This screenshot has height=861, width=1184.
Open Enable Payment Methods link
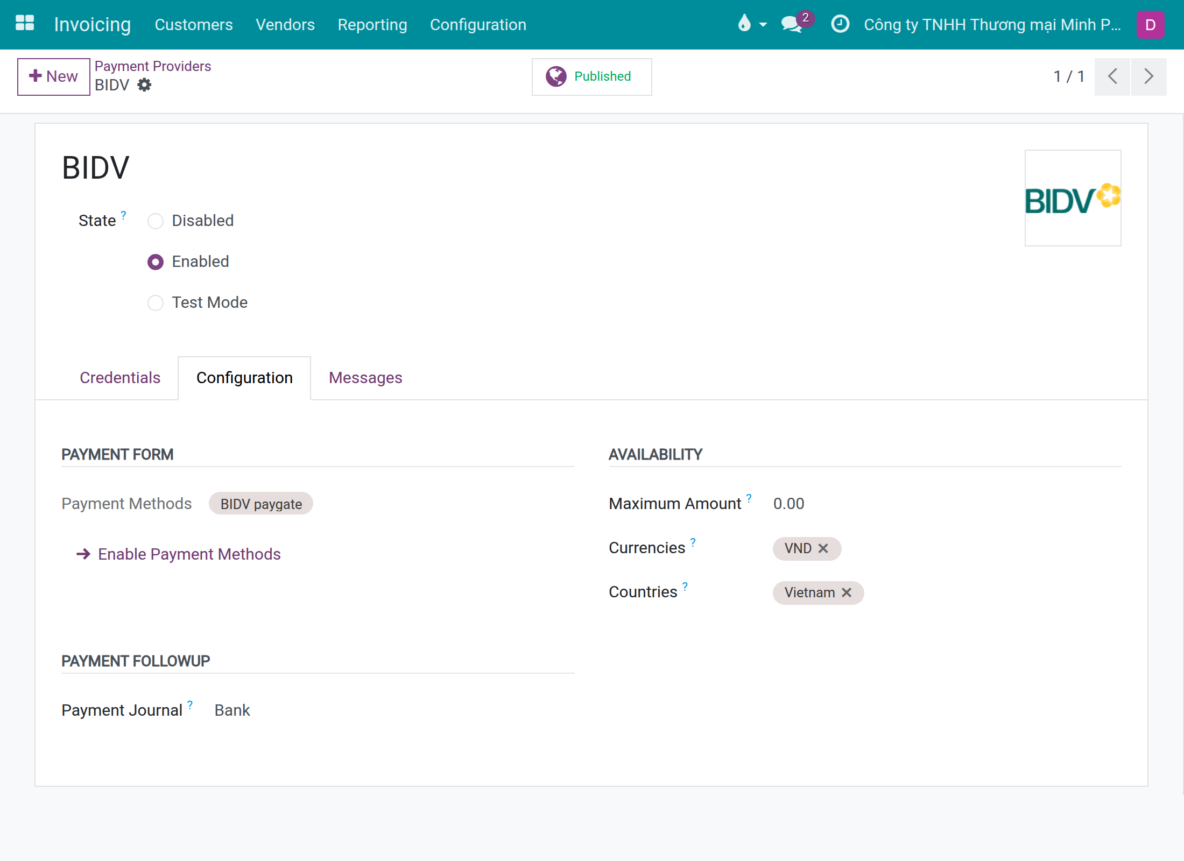pyautogui.click(x=179, y=554)
